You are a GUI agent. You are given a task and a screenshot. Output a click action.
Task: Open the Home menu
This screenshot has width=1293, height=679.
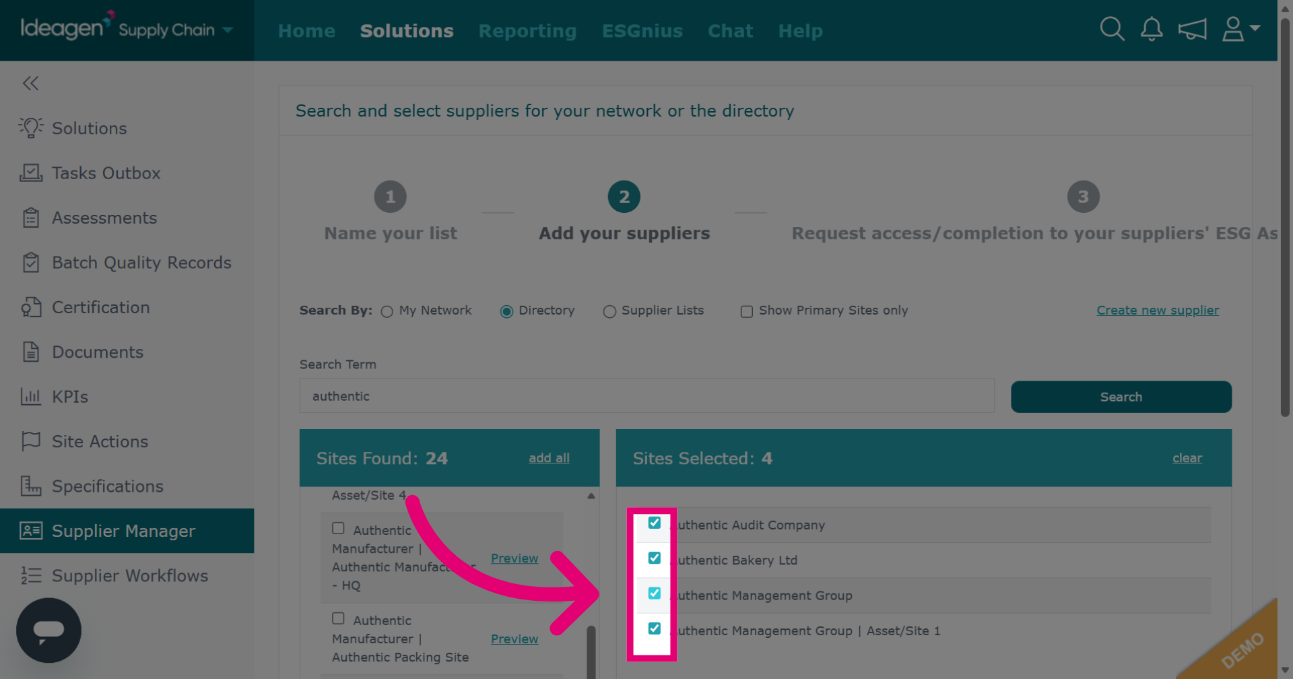pyautogui.click(x=306, y=31)
